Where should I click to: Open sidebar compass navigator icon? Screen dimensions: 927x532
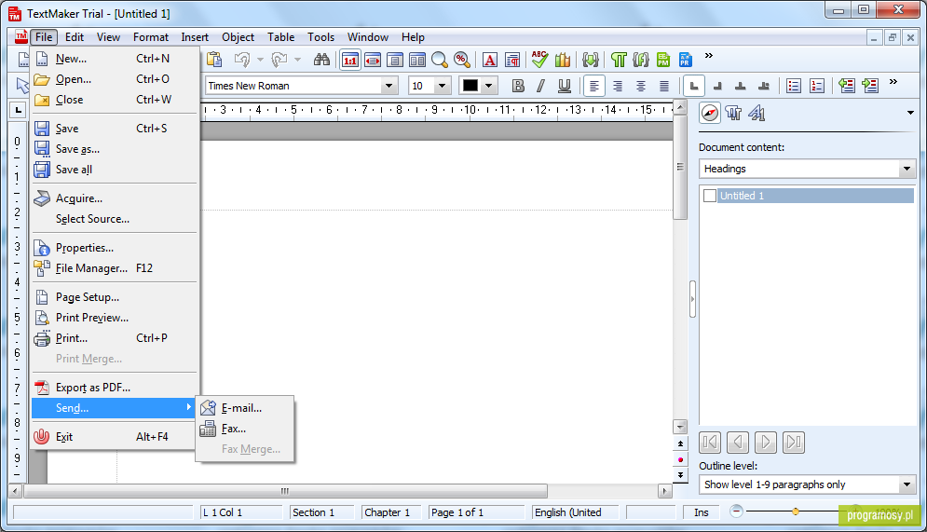pos(709,113)
